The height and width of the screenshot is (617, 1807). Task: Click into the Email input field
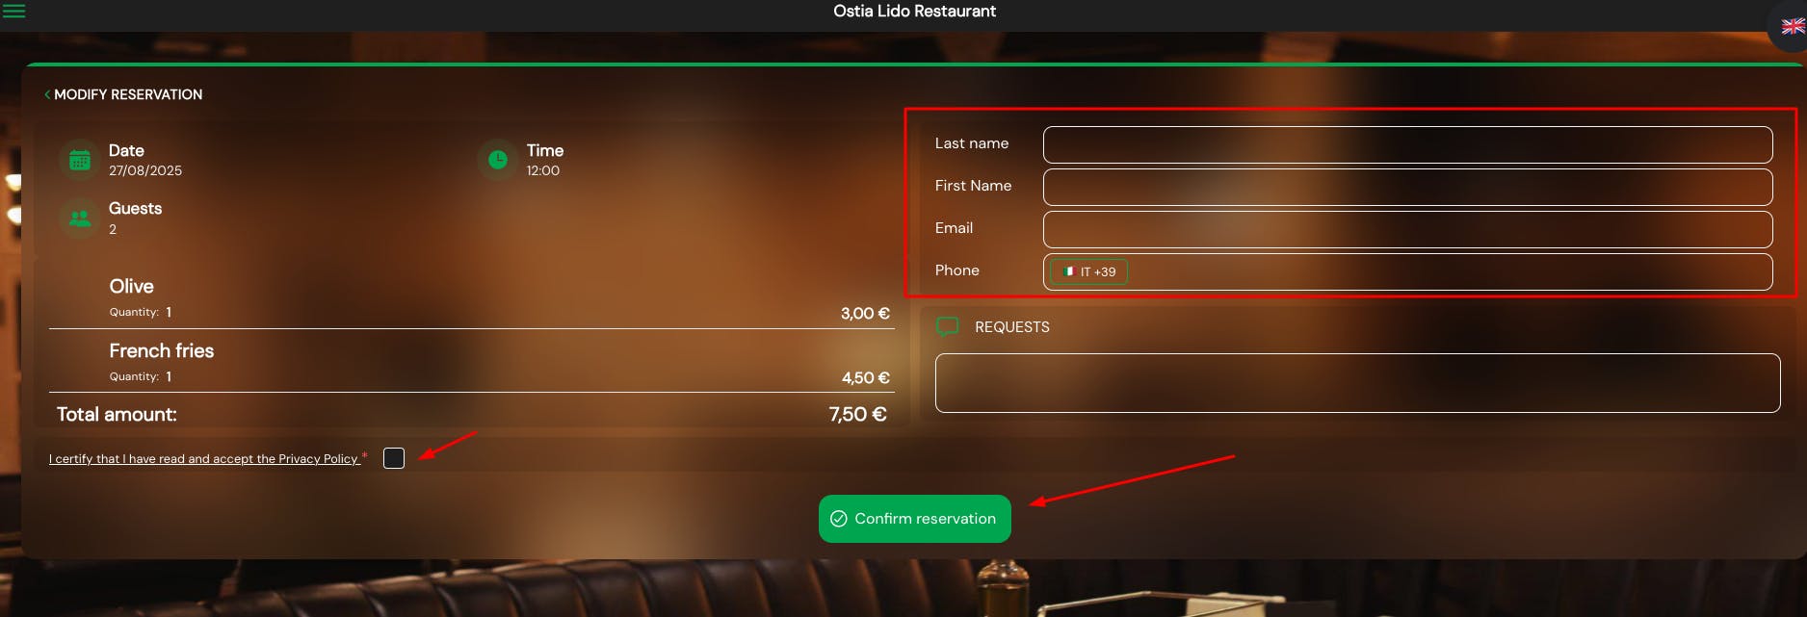pyautogui.click(x=1408, y=229)
